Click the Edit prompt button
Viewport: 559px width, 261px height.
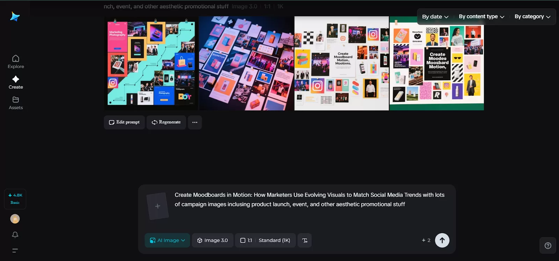124,122
